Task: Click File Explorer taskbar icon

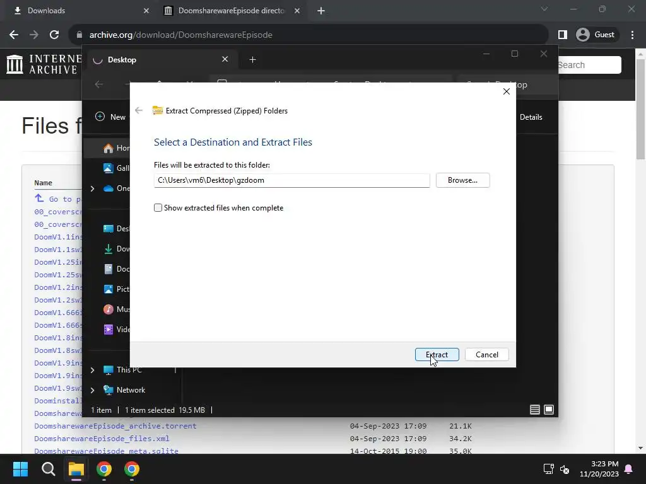Action: point(76,469)
